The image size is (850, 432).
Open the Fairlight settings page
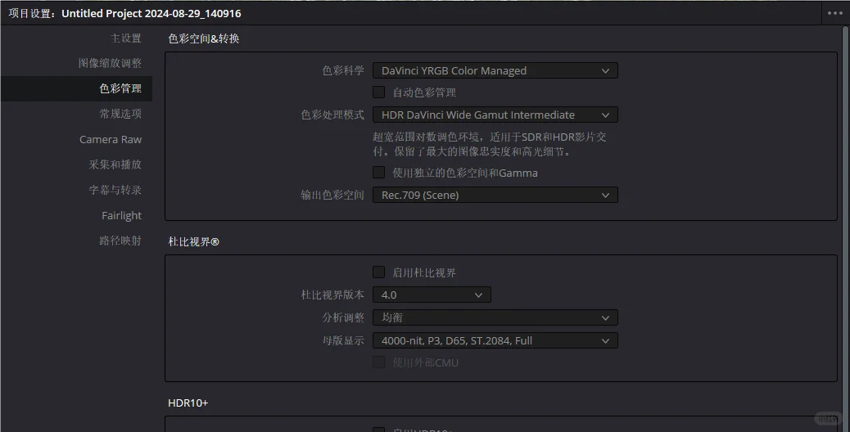121,215
